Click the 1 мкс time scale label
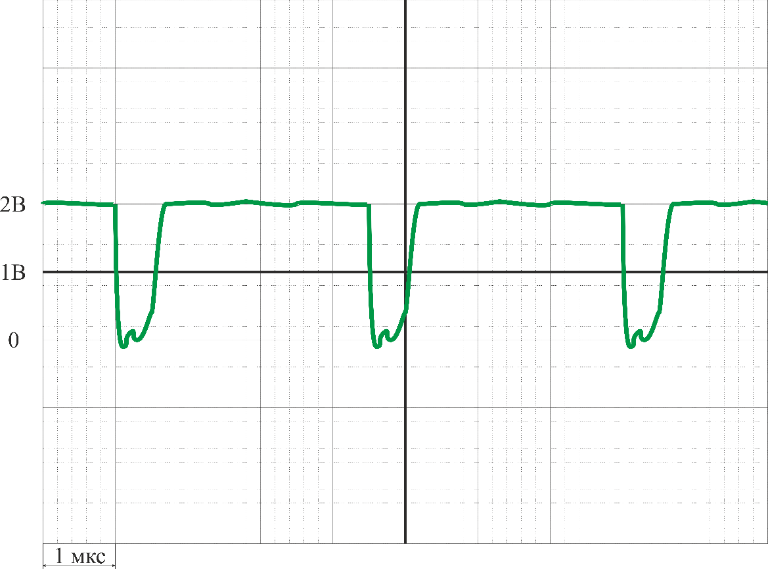768x569 pixels. [79, 557]
